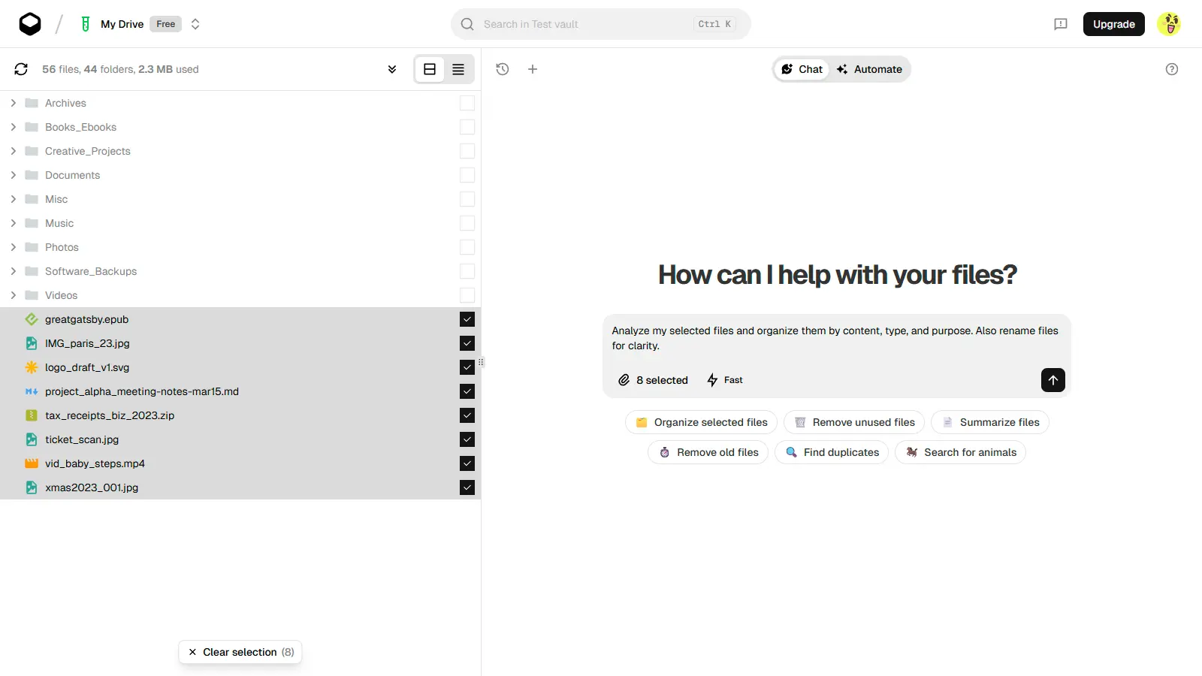This screenshot has width=1202, height=676.
Task: Click the Fast mode selector
Action: (725, 380)
